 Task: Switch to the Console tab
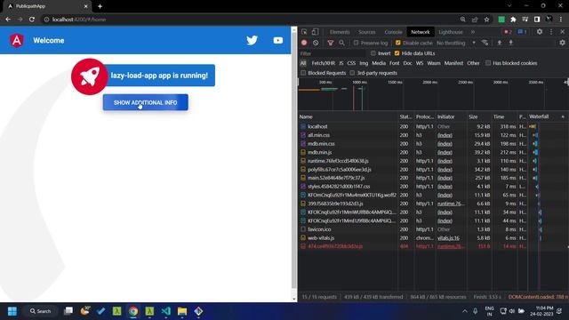pos(393,32)
